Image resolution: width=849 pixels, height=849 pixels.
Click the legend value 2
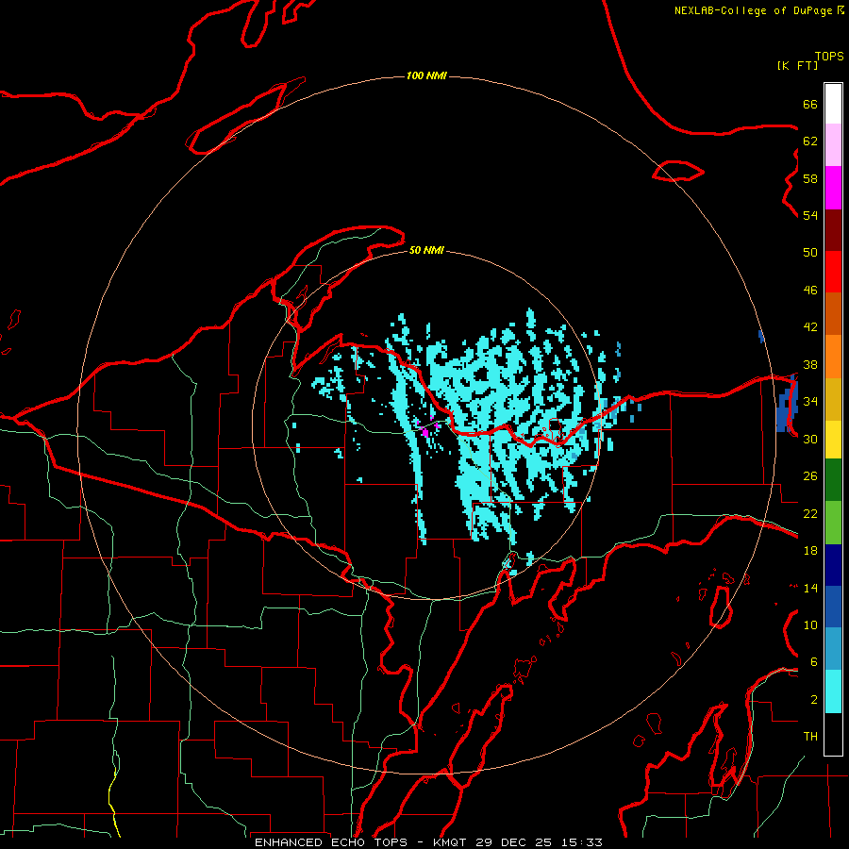(x=814, y=700)
